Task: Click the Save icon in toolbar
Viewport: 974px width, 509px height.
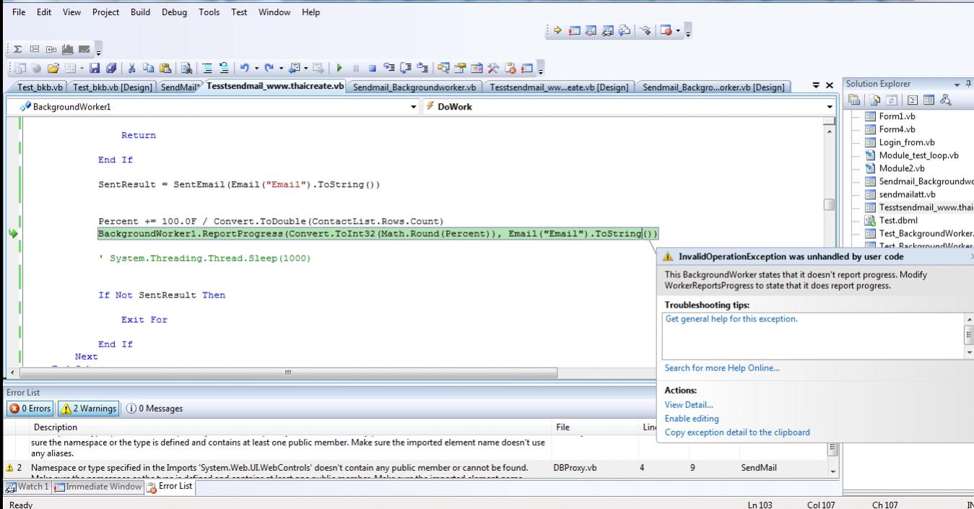Action: [x=95, y=69]
